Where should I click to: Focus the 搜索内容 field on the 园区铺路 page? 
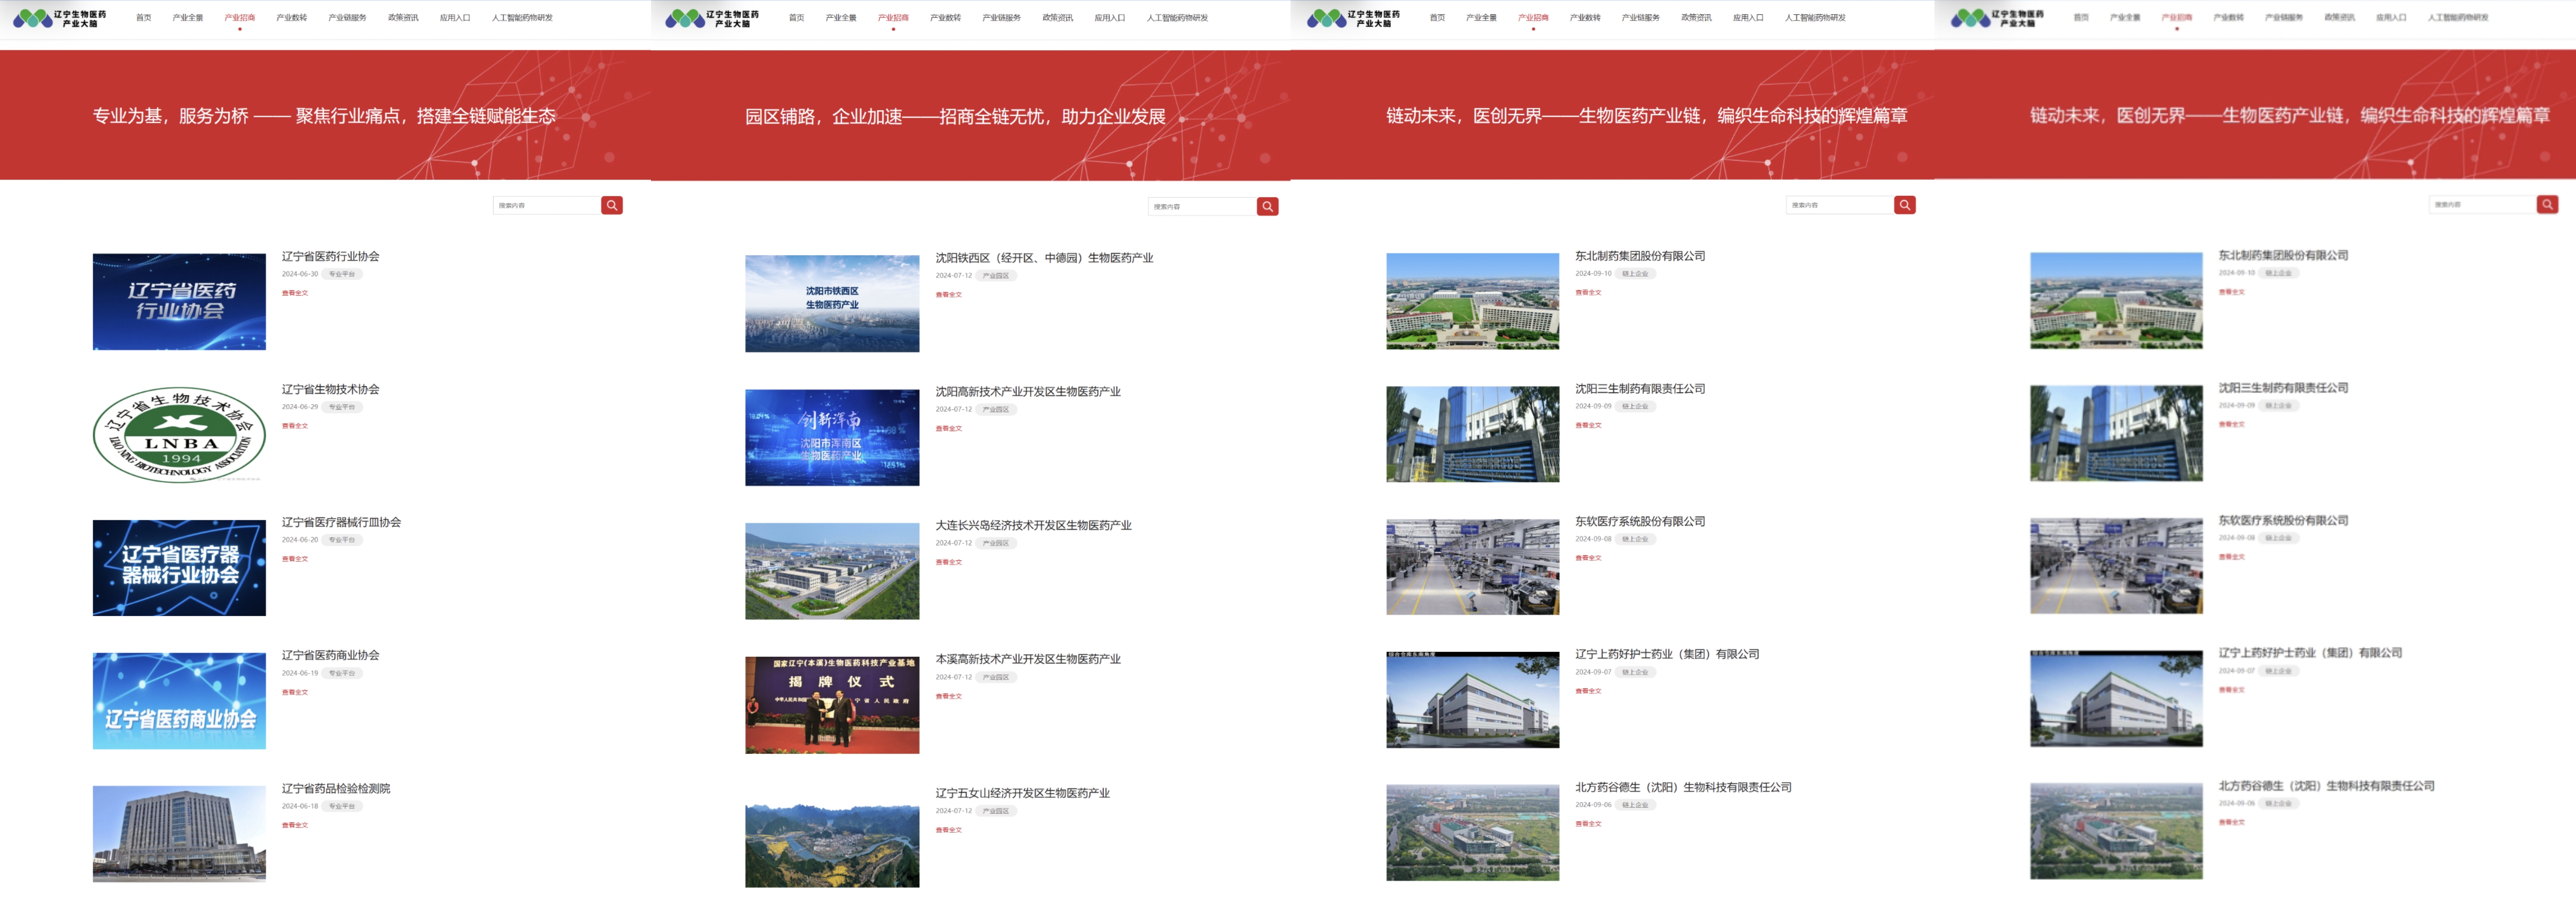[1202, 206]
